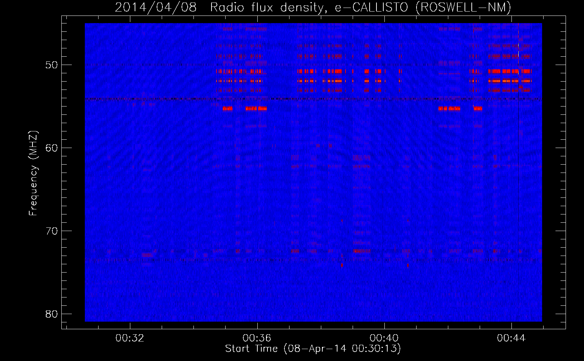The image size is (584, 361).
Task: Click the '00:40' time tick label
Action: (x=384, y=338)
